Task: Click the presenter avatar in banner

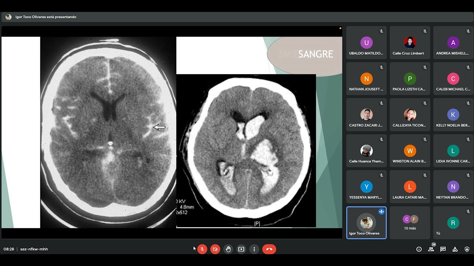Action: click(9, 17)
